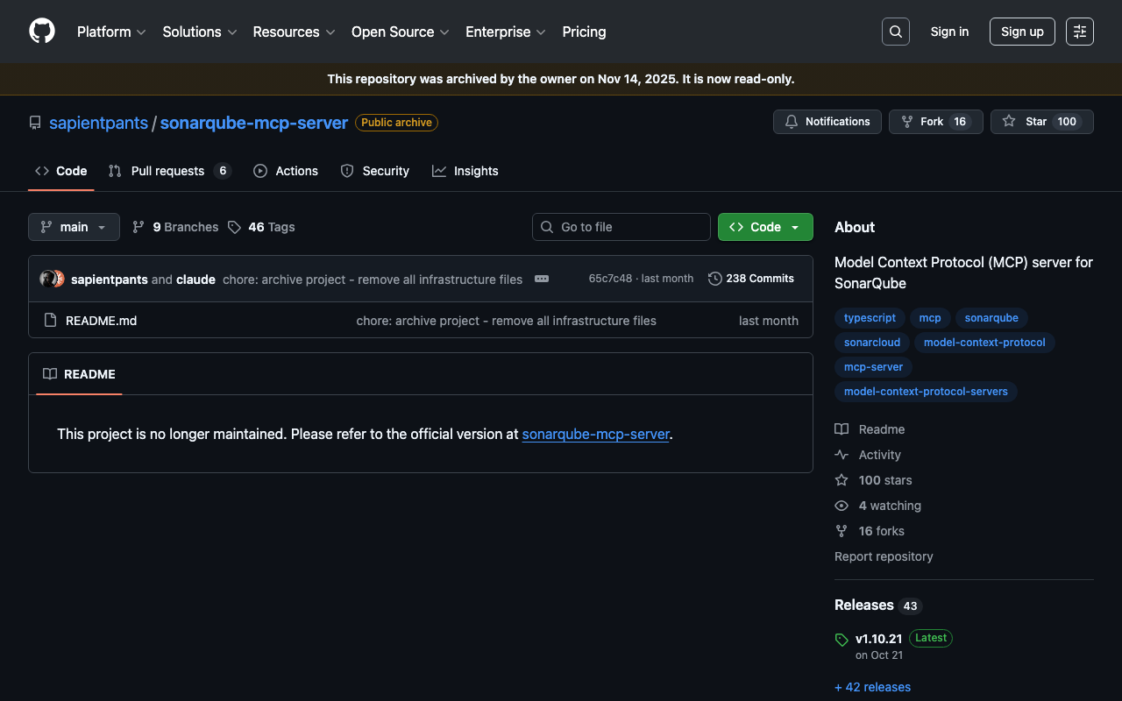Screen dimensions: 1122x701
Task: Follow the sonarqube-mcp-server README link
Action: [x=595, y=434]
